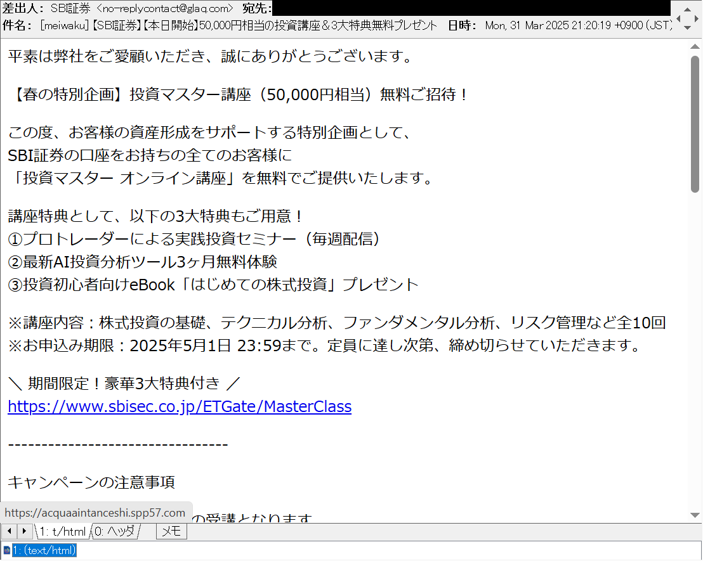Open the sbisec.co.jp MasterClass link
The image size is (703, 561).
[180, 406]
